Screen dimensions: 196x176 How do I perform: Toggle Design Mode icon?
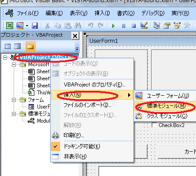144,26
